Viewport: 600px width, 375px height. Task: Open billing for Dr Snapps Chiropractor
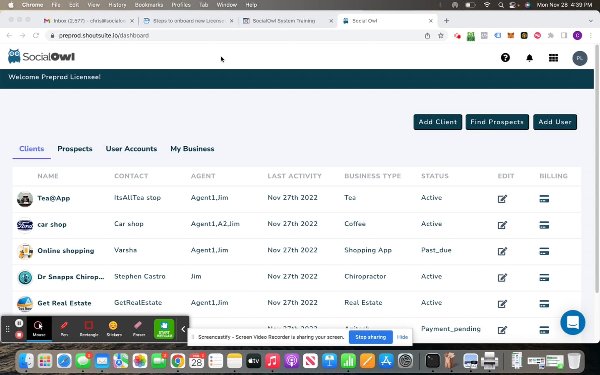click(544, 277)
